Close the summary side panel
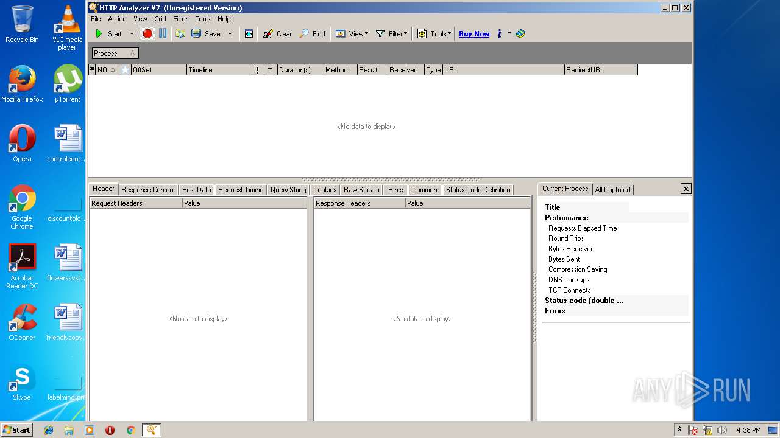This screenshot has height=438, width=780. tap(686, 189)
